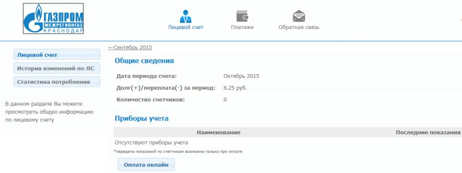Click the sidebar help text about лицевому счету
Screen dimensions: 462x173
tap(49, 112)
